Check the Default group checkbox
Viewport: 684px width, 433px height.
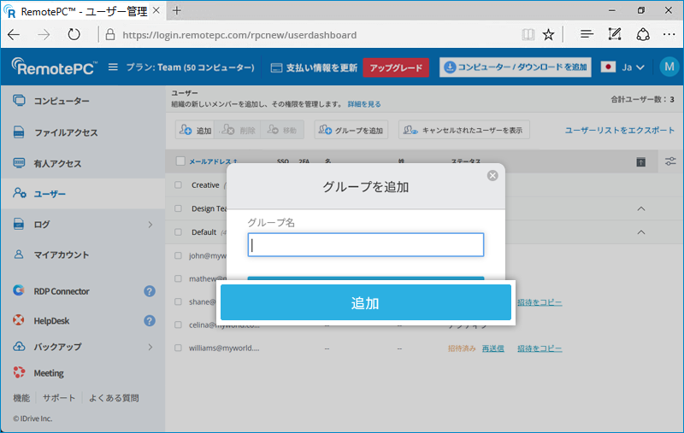(x=178, y=231)
